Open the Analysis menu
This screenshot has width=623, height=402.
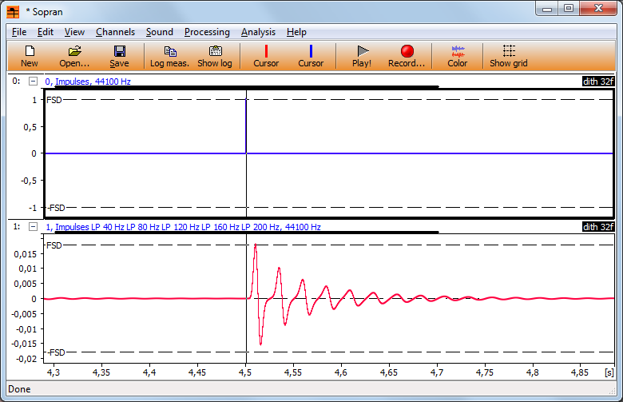tap(258, 32)
